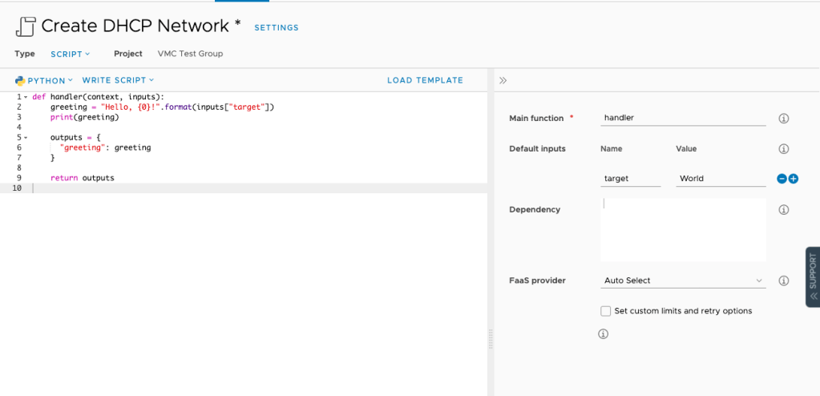Add a new default input with plus icon
This screenshot has width=820, height=396.
(x=794, y=179)
